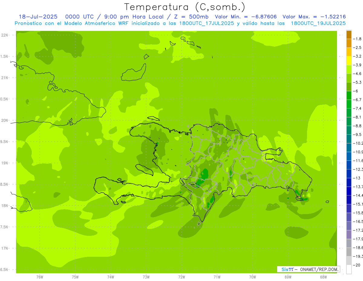The image size is (363, 281).
Task: Click the '1800UTC_17JUL2025' initialization time
Action: [207, 23]
